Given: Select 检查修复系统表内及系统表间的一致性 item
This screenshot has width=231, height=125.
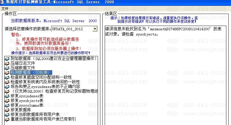Looking at the screenshot, I should click(45, 82).
